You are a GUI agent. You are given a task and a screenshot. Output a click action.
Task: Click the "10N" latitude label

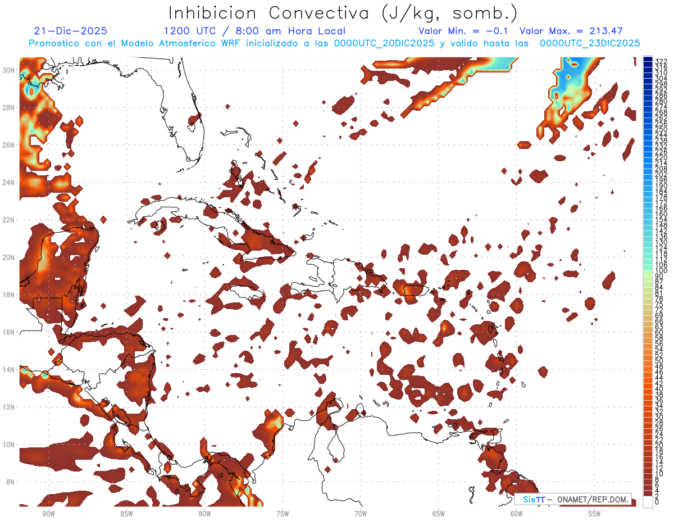(10, 444)
